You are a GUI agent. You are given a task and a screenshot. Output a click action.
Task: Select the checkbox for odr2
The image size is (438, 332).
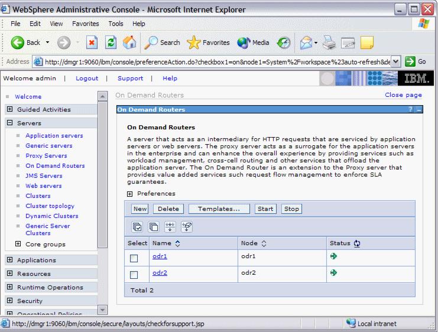coord(134,275)
